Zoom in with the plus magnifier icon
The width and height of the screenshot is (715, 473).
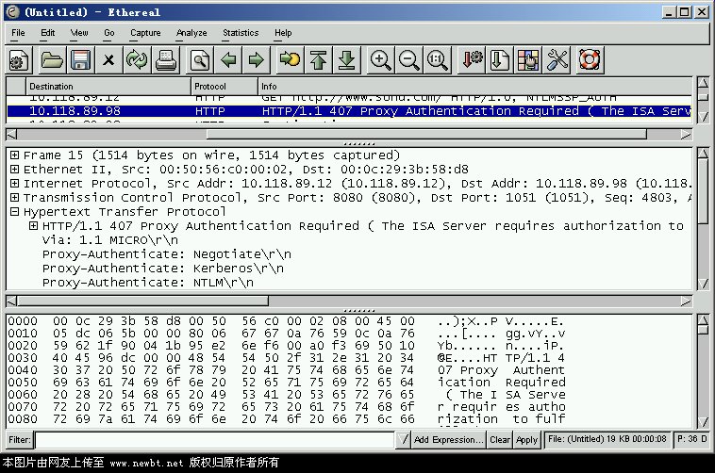click(380, 59)
